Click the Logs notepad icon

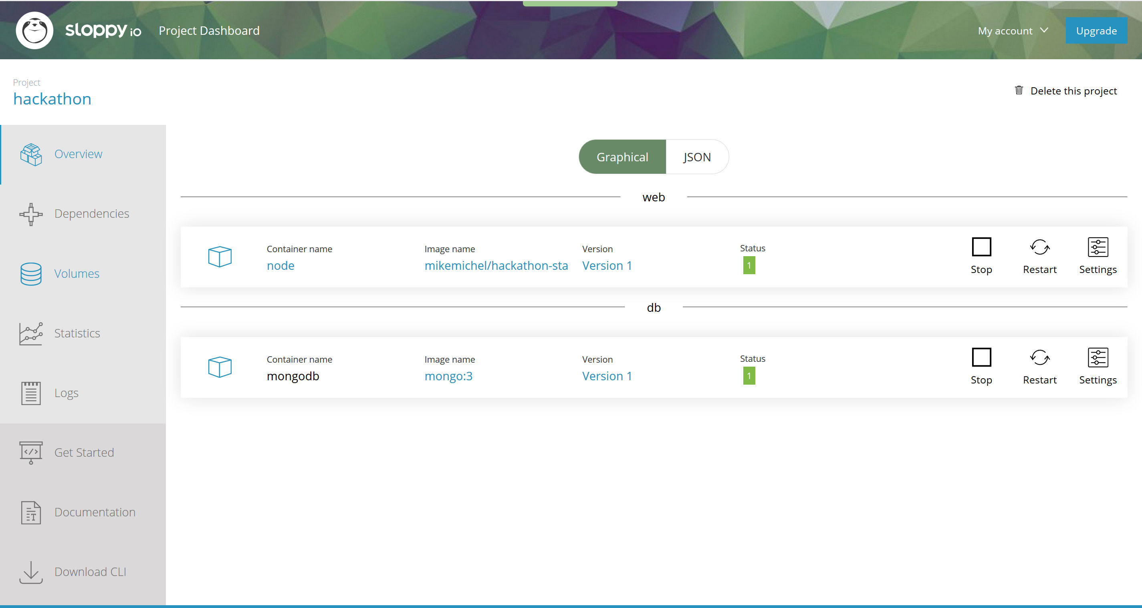coord(31,393)
